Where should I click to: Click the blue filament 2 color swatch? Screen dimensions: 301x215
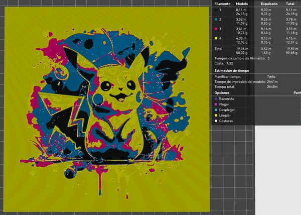point(216,20)
